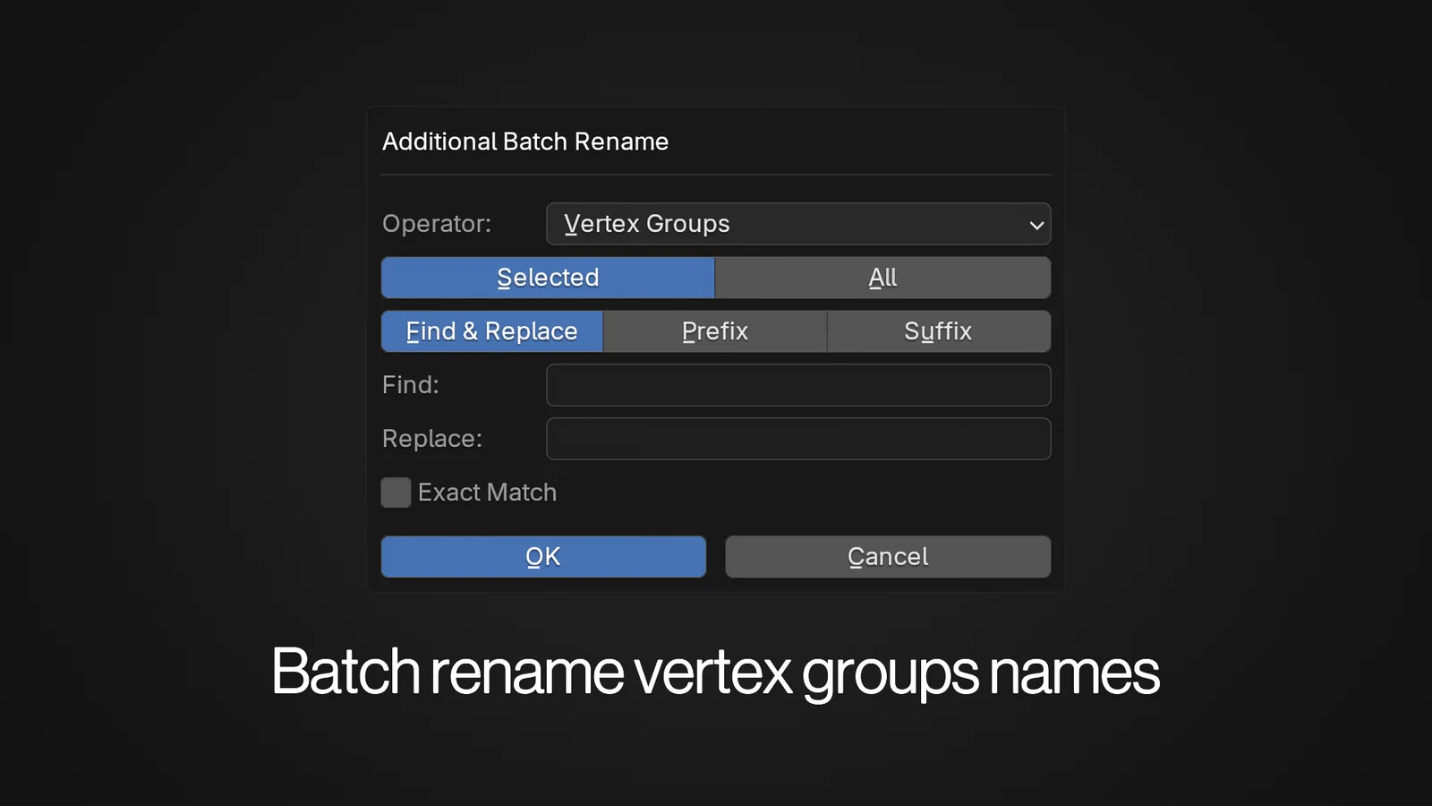The width and height of the screenshot is (1432, 806).
Task: Switch to the Suffix mode
Action: point(938,330)
